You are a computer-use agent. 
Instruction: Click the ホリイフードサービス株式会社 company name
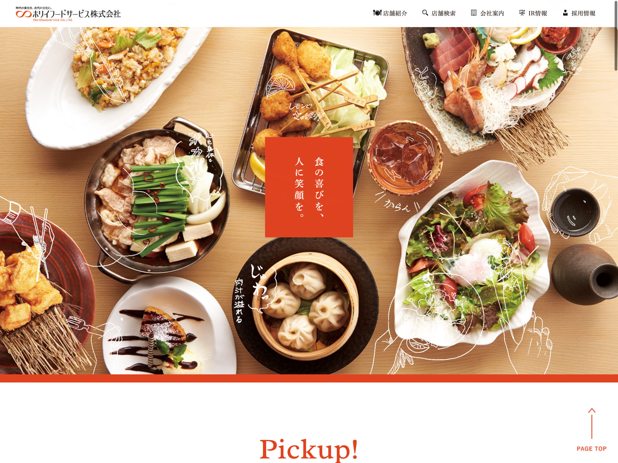coord(77,14)
